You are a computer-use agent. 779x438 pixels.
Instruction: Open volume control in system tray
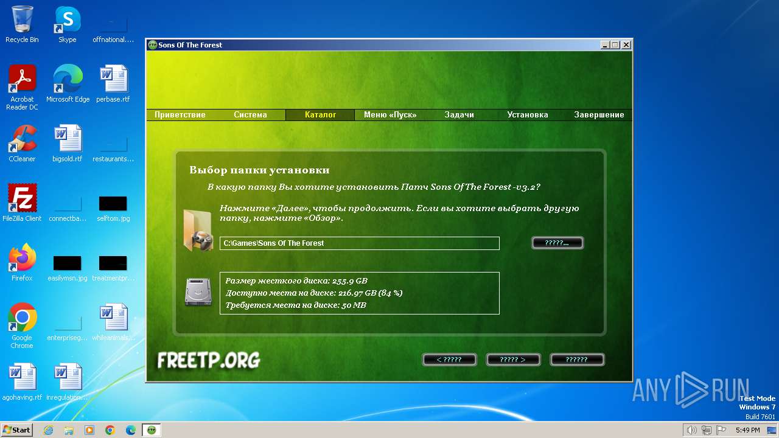point(691,430)
